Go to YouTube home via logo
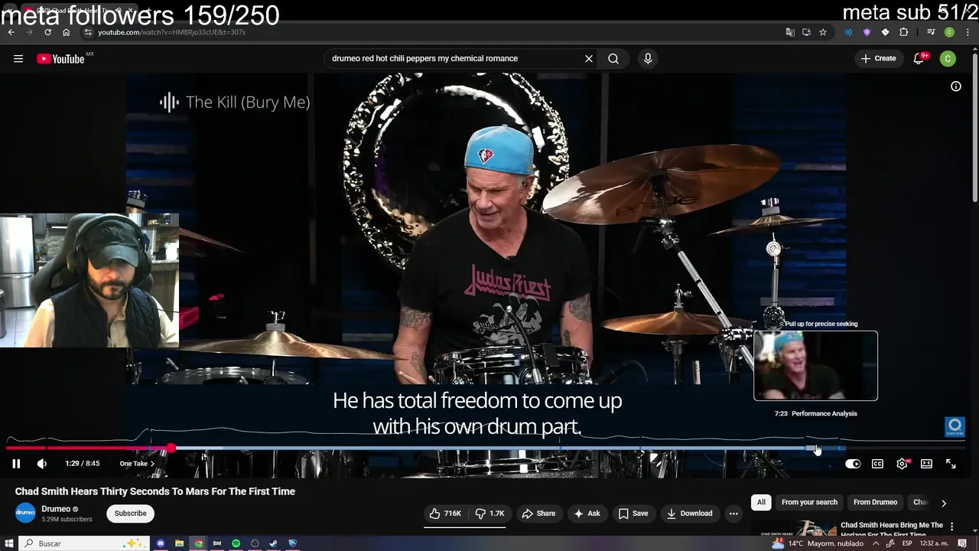979x551 pixels. [60, 59]
